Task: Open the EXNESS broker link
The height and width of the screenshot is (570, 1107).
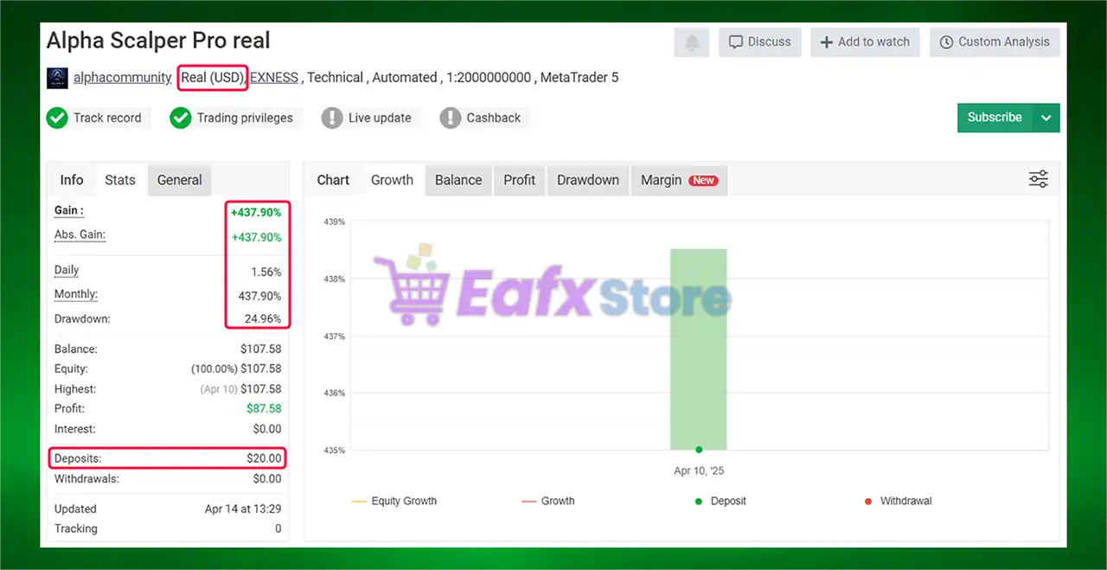Action: [x=274, y=78]
